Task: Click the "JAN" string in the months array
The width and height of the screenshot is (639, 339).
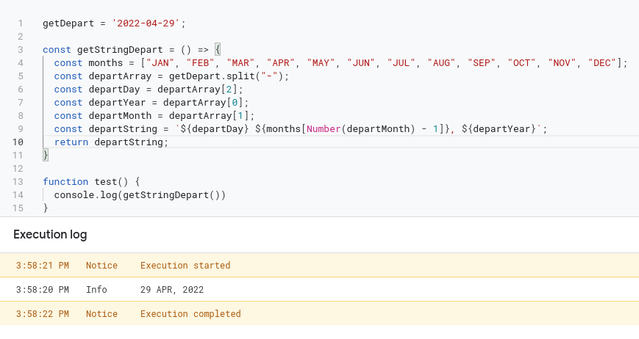Action: tap(160, 63)
